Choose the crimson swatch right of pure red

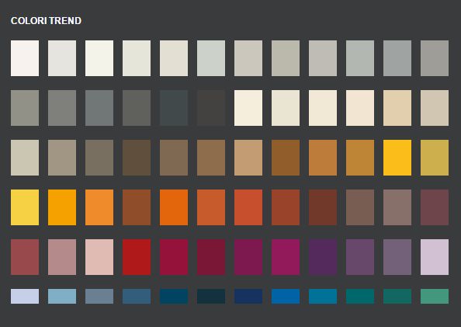pyautogui.click(x=174, y=257)
